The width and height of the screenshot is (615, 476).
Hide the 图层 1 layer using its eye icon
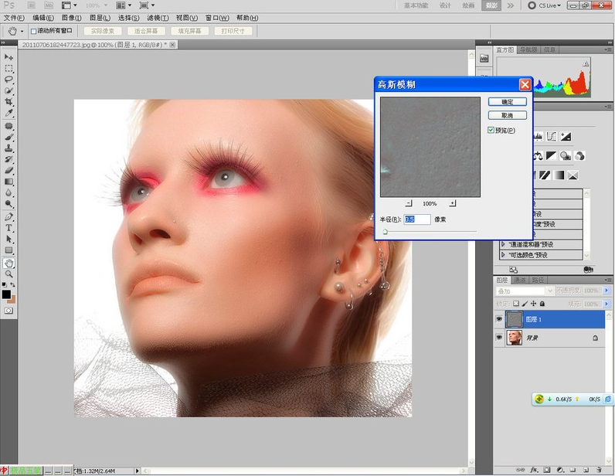(x=499, y=319)
